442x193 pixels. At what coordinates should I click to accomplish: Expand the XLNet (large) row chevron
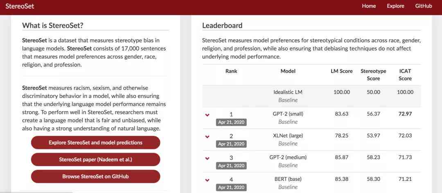[207, 137]
